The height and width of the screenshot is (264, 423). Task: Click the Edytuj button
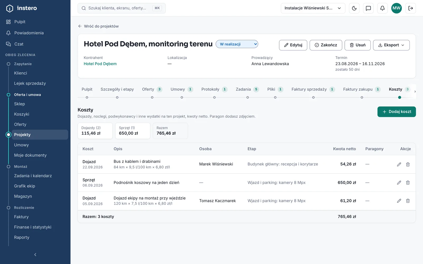(293, 45)
